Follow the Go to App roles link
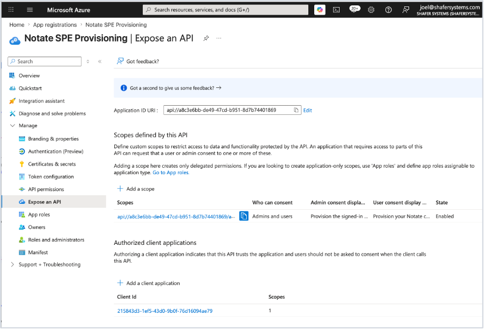 pos(171,173)
